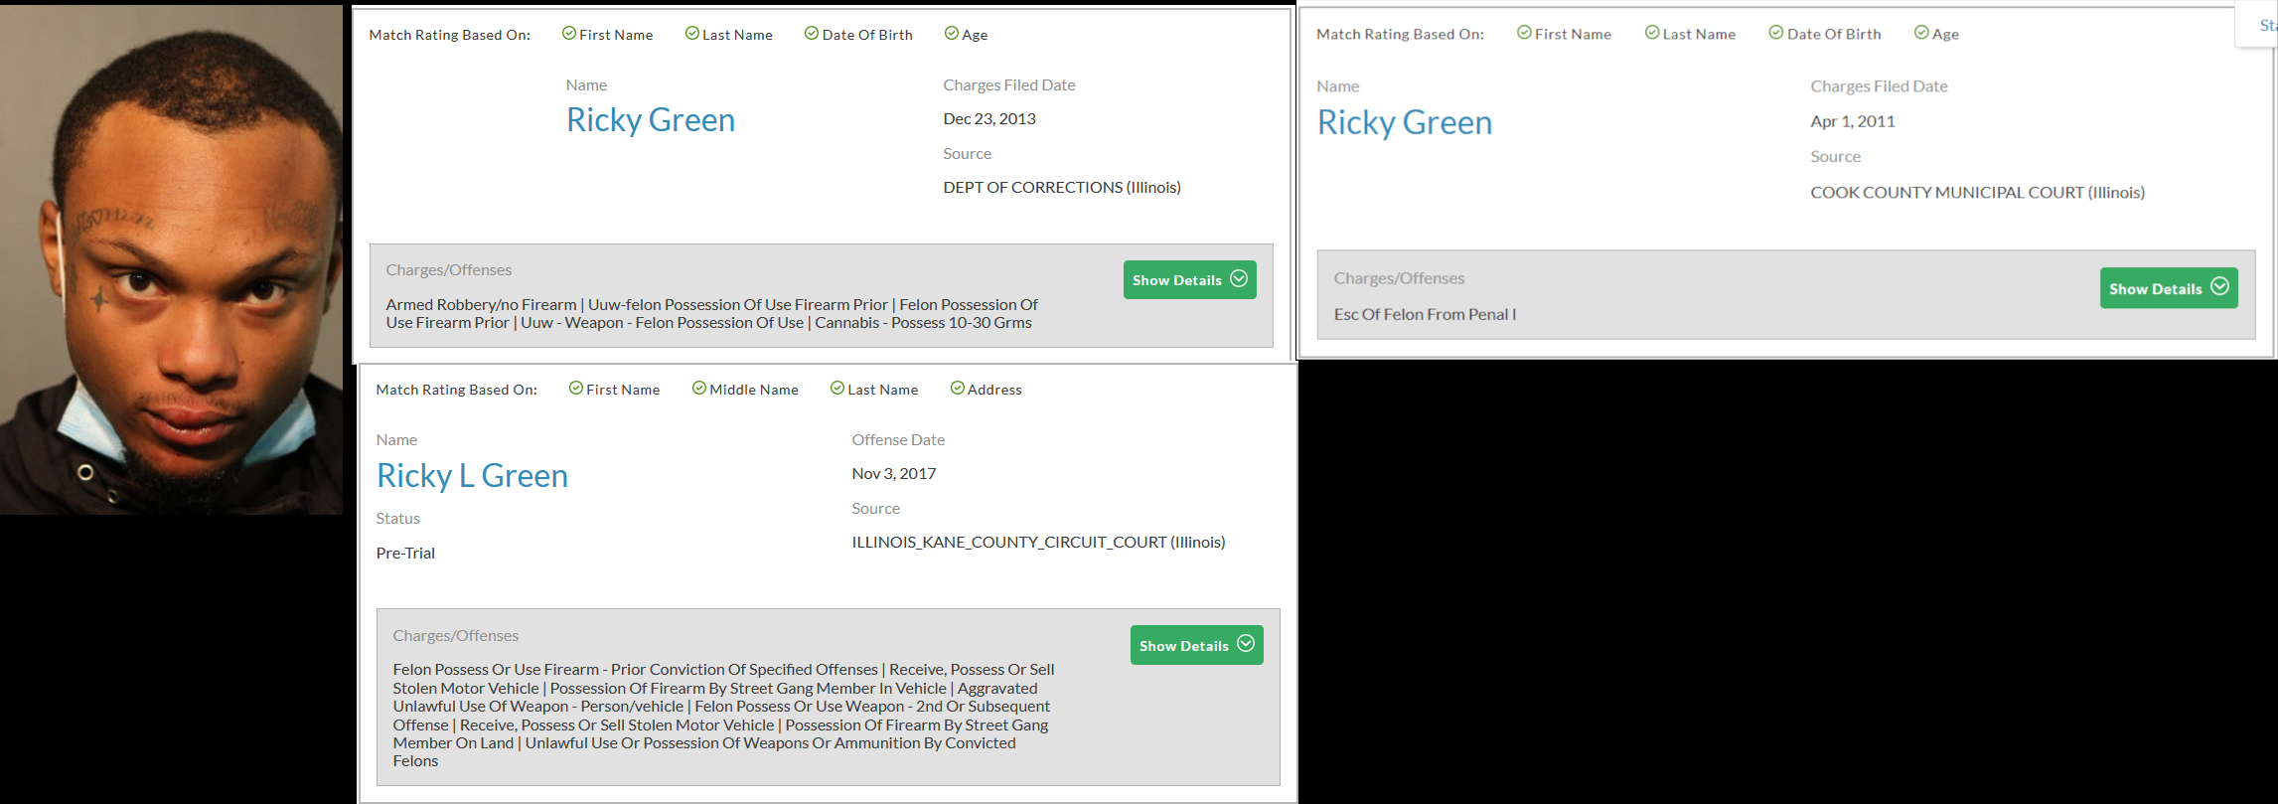The height and width of the screenshot is (804, 2278).
Task: Click Age checkmark in Dept of Corrections record
Action: pyautogui.click(x=951, y=34)
